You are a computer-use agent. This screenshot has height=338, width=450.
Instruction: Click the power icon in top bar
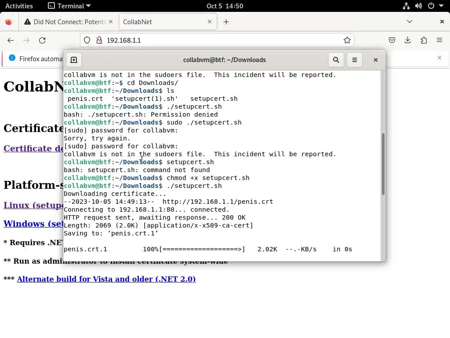431,6
